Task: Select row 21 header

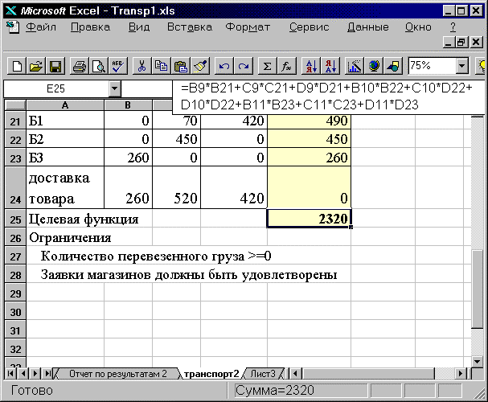Action: coord(15,121)
